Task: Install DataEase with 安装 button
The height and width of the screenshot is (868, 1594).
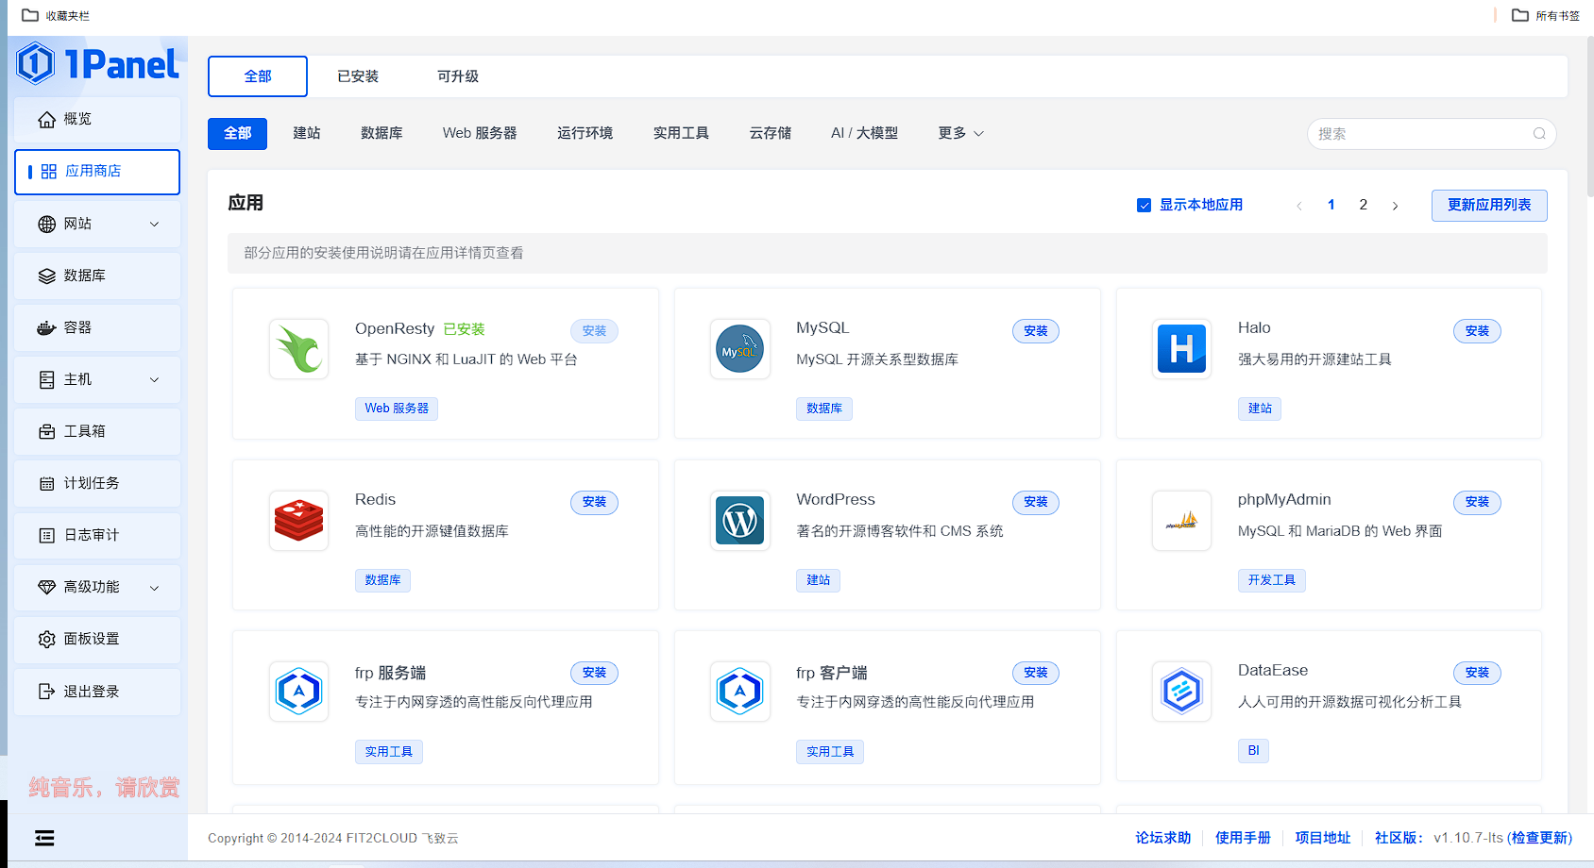Action: point(1477,673)
